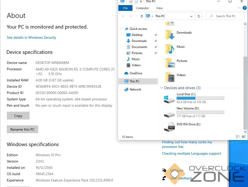
Task: Click the Get help link
Action: click(x=177, y=170)
